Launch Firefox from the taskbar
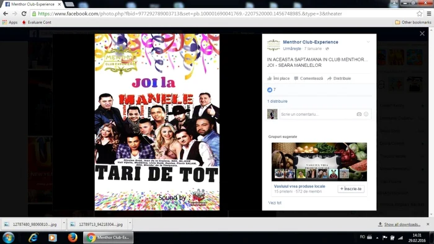This screenshot has height=244, width=434. (73, 237)
